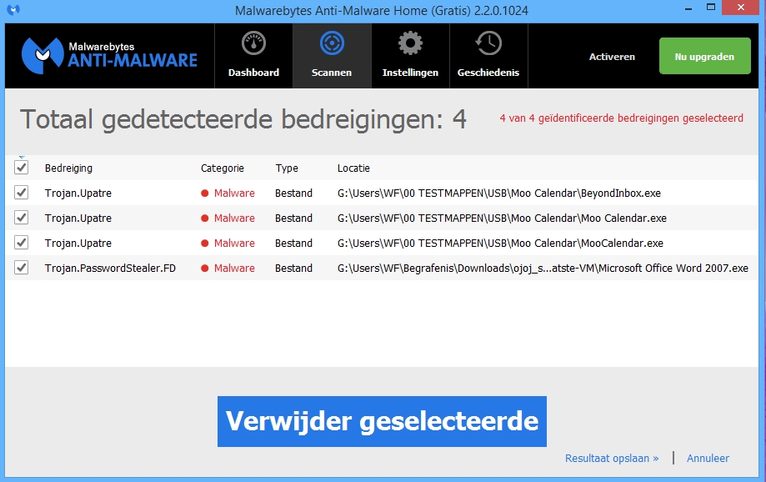Click the Annuleer link
The height and width of the screenshot is (482, 766).
point(708,458)
